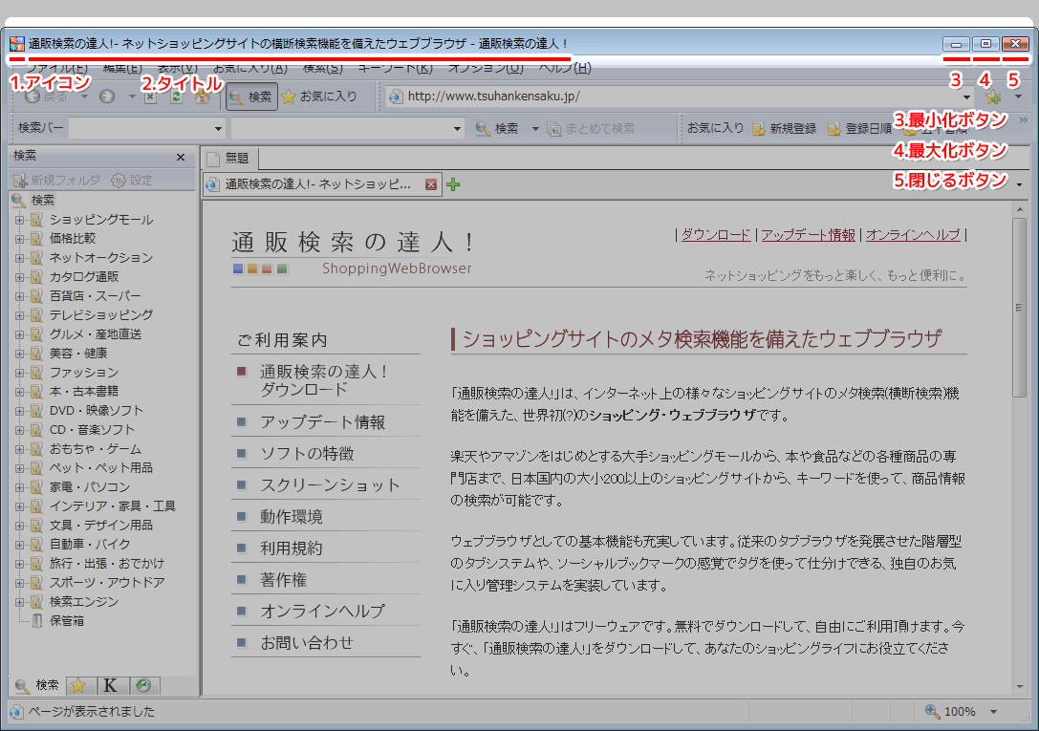Open the tab list dropdown at the tab bar's right end
The height and width of the screenshot is (731, 1039).
pyautogui.click(x=1019, y=184)
